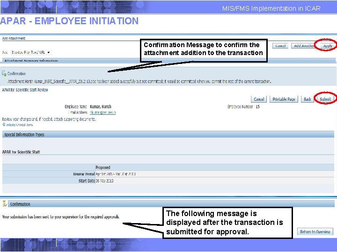The width and height of the screenshot is (337, 252).
Task: Click the 'Attachment Summary Information' header
Action: pos(31,61)
